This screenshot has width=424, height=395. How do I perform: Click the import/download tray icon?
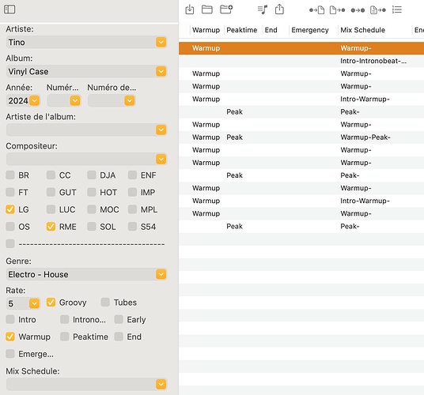point(190,9)
